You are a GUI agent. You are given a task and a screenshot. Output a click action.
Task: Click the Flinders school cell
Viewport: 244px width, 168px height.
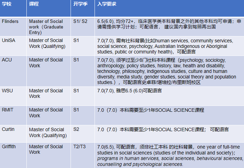tap(10, 22)
